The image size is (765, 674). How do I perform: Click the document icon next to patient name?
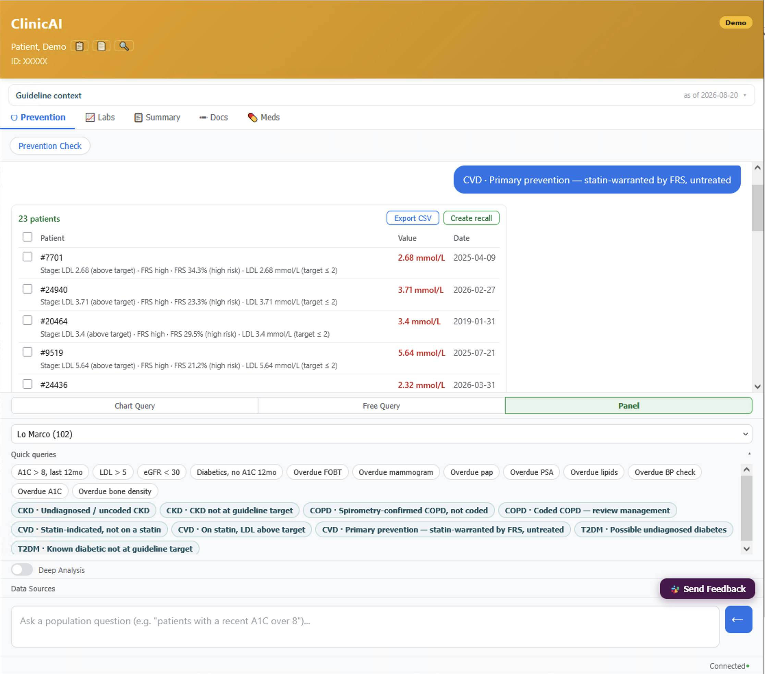[x=101, y=46]
